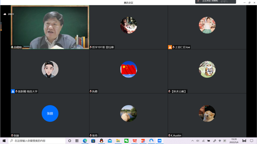Click the avatar of 哲学191班 章钰琳
Screen dimensions: 257x144
(x=128, y=25)
